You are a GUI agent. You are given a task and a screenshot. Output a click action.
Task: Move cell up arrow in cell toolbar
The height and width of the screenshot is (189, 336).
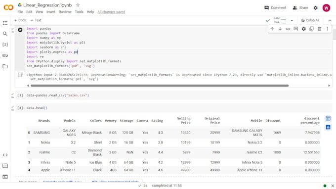coord(272,29)
